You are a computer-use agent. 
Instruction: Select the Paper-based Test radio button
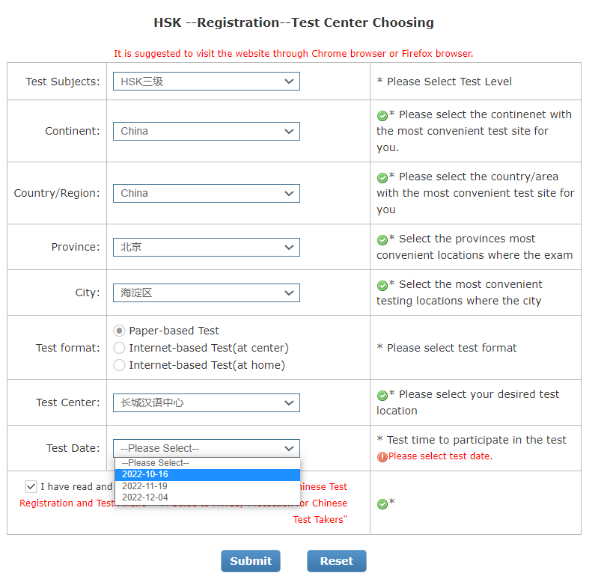(119, 331)
